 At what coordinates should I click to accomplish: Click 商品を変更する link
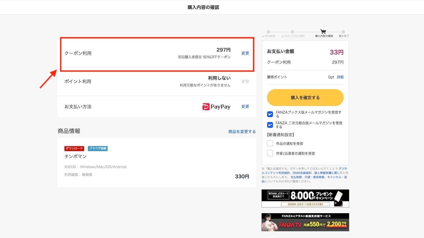(242, 132)
